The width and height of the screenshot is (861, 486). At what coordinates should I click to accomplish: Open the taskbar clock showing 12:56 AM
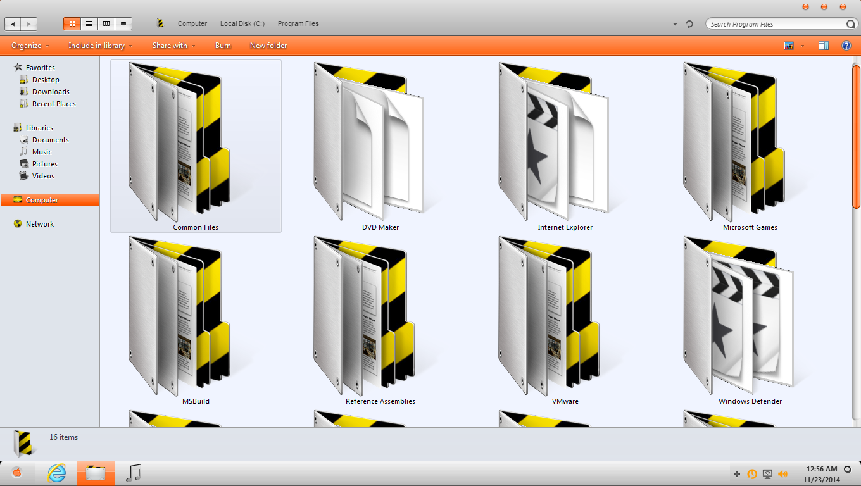(822, 474)
